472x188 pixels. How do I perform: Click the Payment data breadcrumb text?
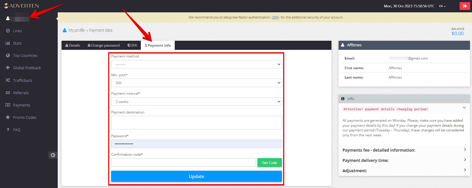click(101, 30)
